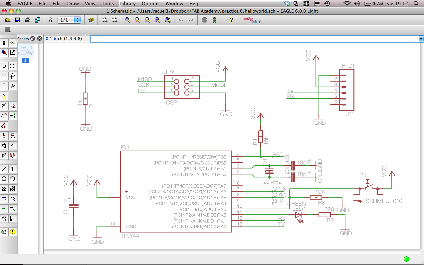Select the Add part gate tool

[13, 106]
